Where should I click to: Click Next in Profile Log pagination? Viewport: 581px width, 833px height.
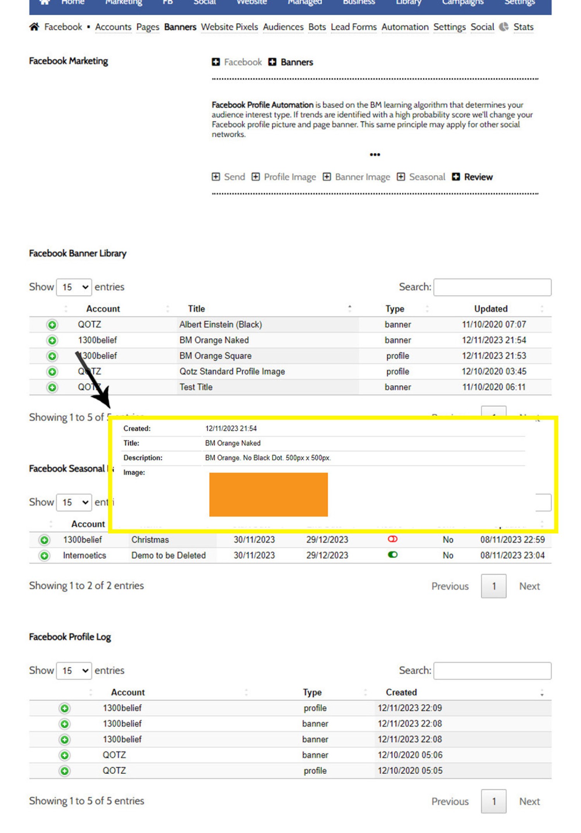[529, 801]
